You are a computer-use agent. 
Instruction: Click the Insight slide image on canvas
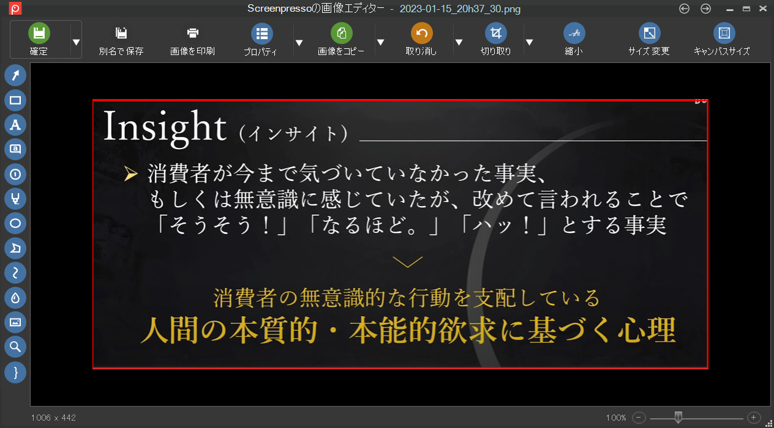point(400,234)
